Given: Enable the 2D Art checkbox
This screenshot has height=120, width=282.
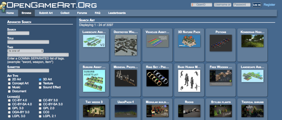Looking at the screenshot, I should [9, 79].
